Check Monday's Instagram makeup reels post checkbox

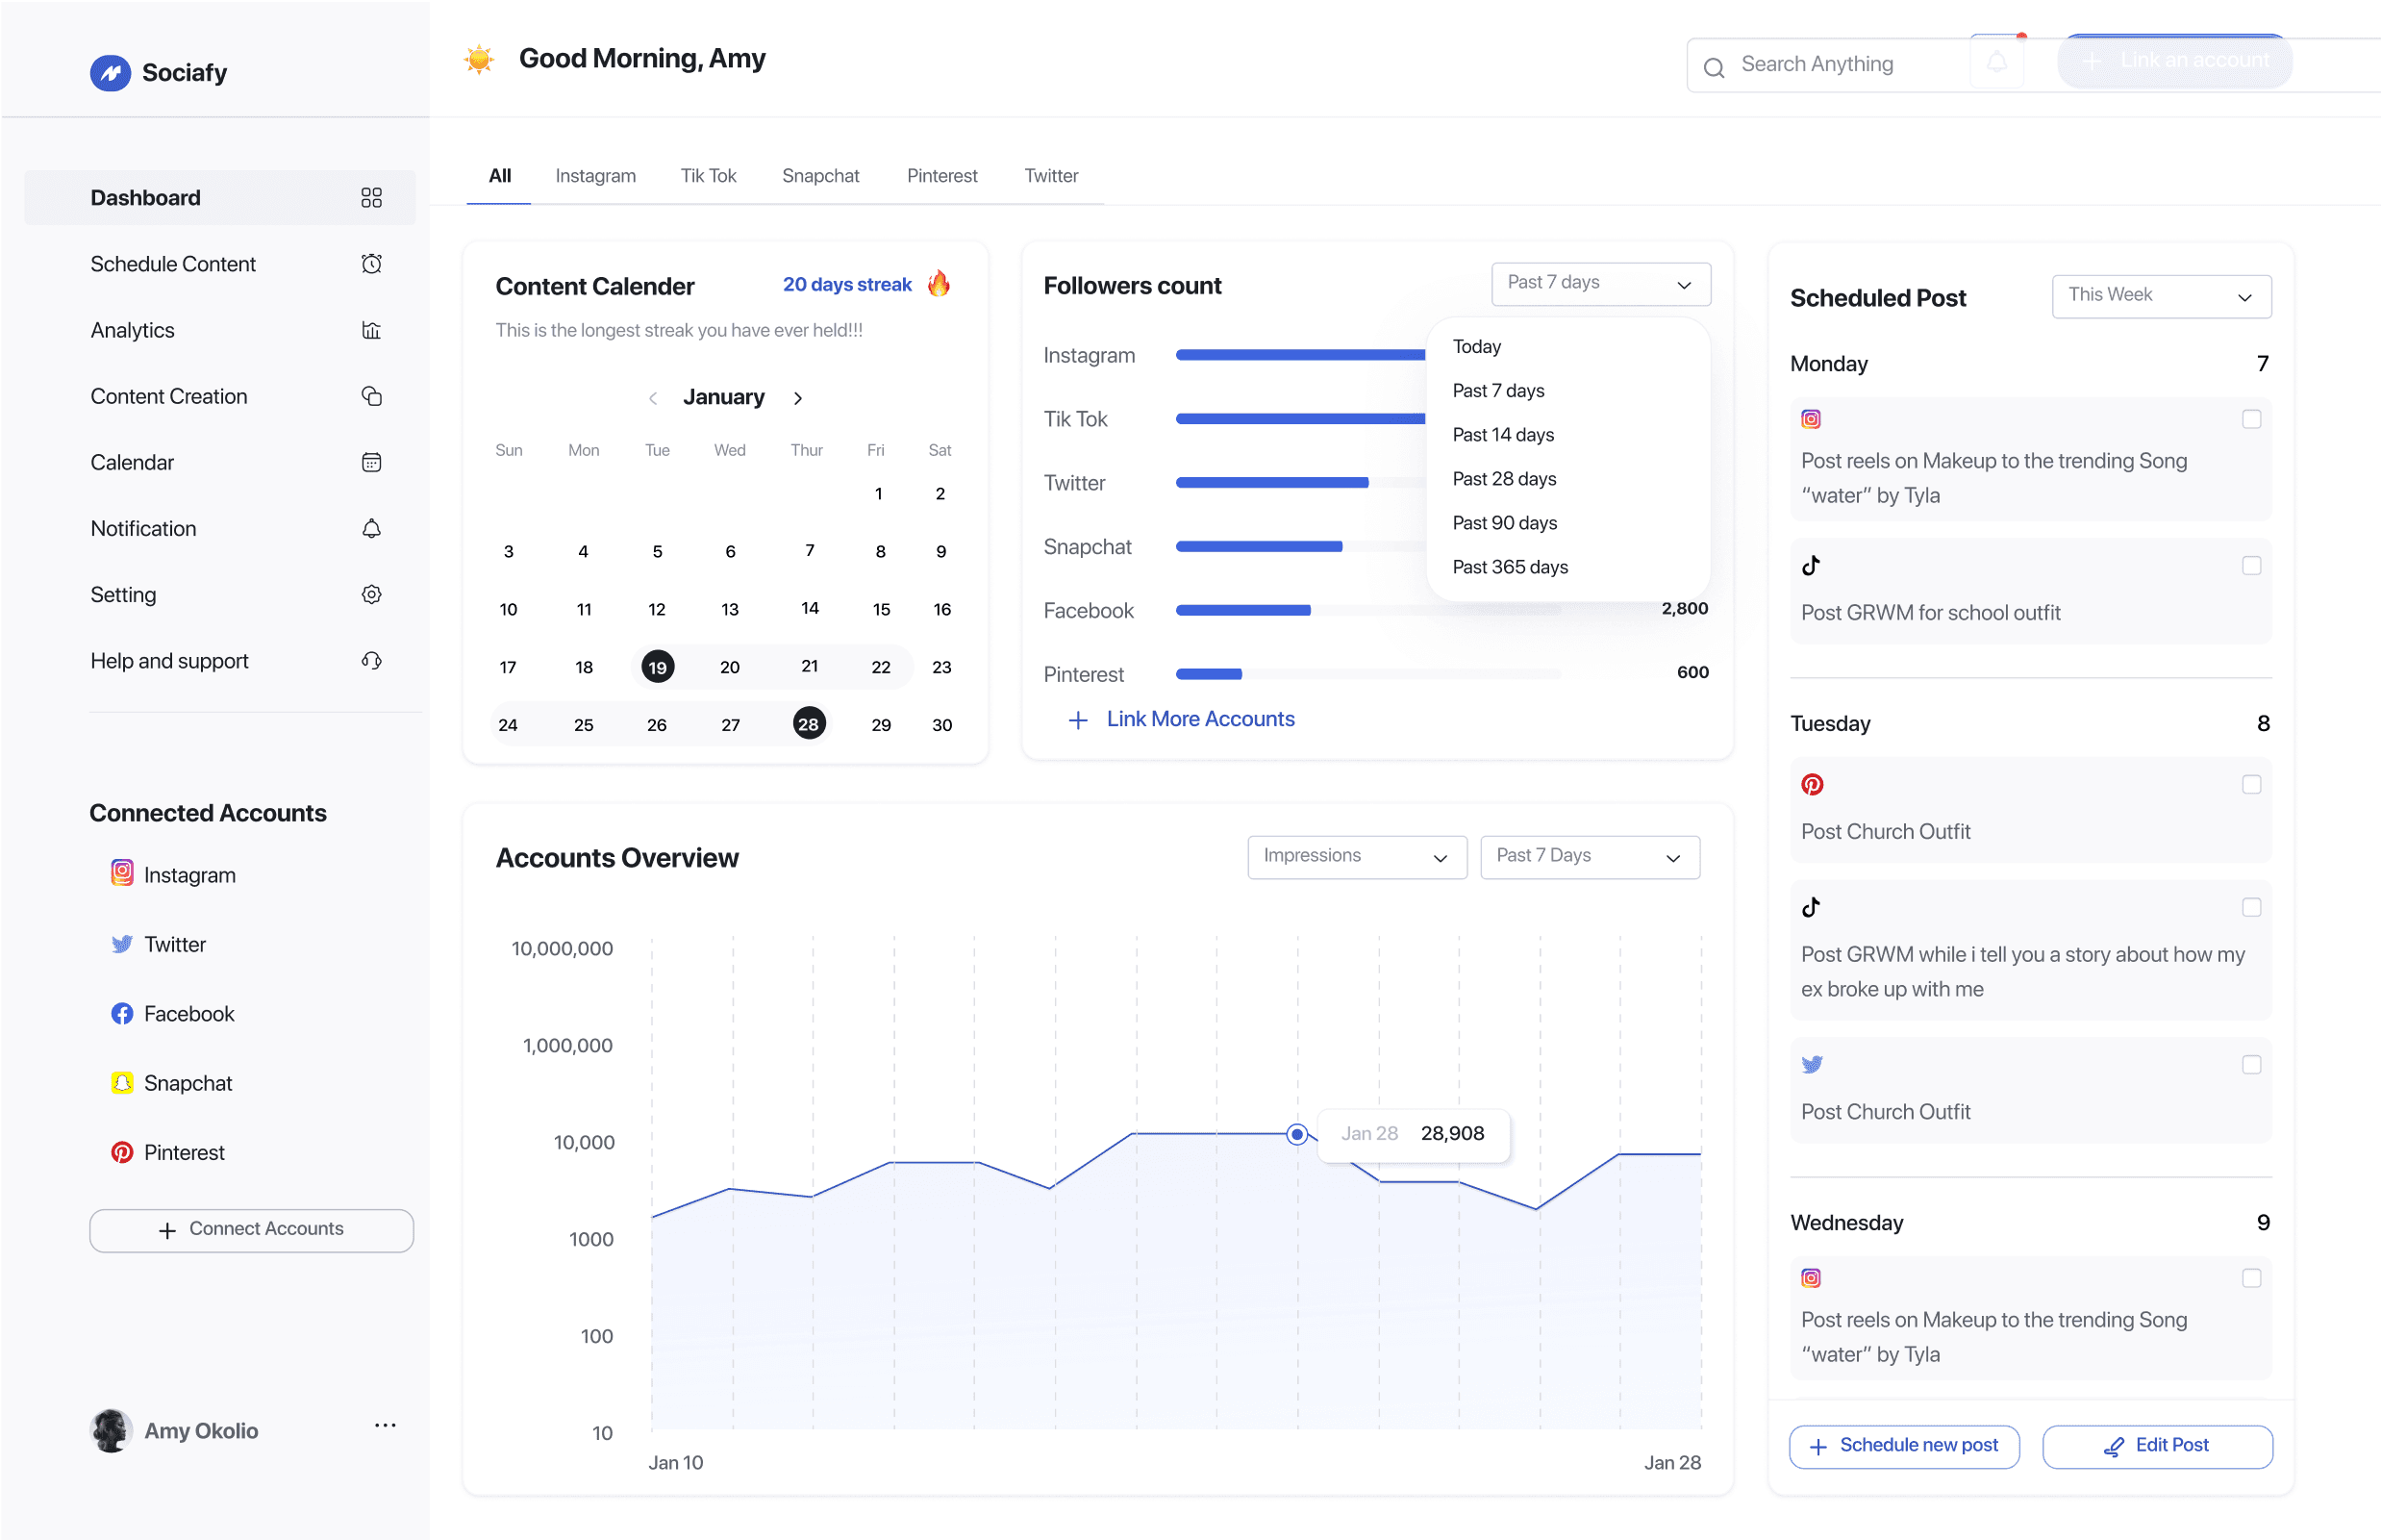click(2251, 419)
